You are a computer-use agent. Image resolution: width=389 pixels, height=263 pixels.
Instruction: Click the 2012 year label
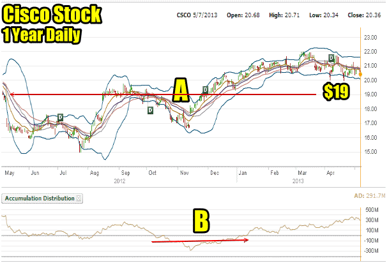point(119,181)
